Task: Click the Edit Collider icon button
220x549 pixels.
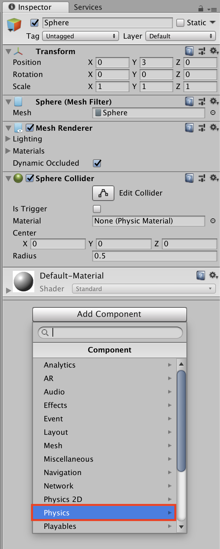Action: [x=103, y=193]
